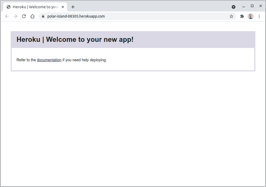The width and height of the screenshot is (266, 187).
Task: Follow the documentation link
Action: point(49,60)
